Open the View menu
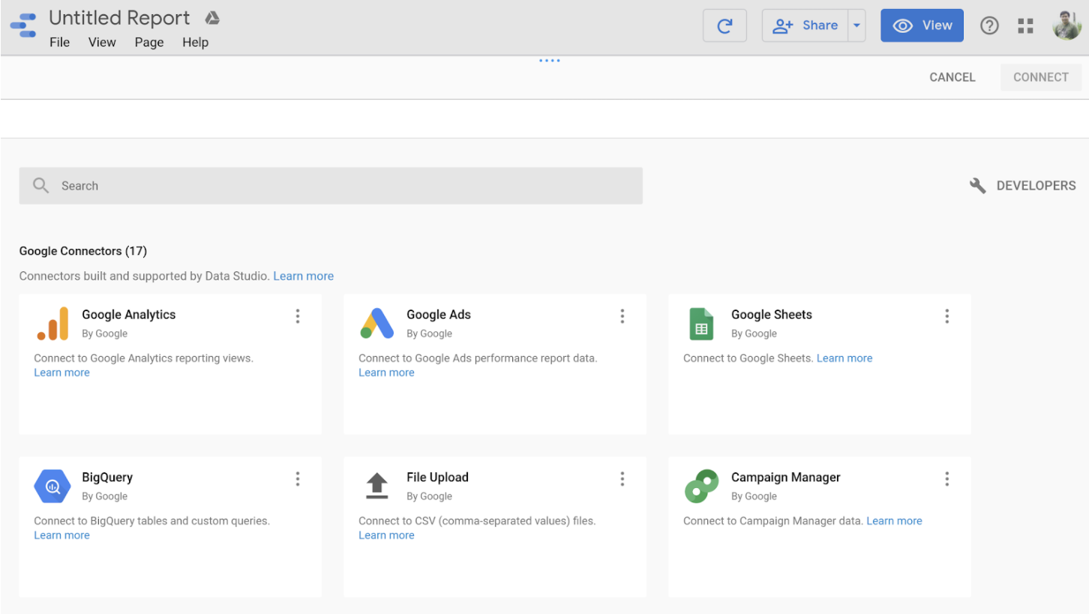1089x614 pixels. [x=102, y=42]
